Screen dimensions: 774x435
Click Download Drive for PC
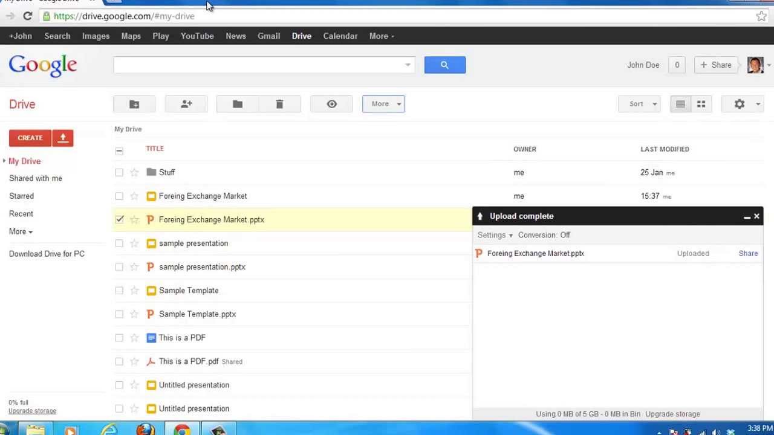coord(47,254)
